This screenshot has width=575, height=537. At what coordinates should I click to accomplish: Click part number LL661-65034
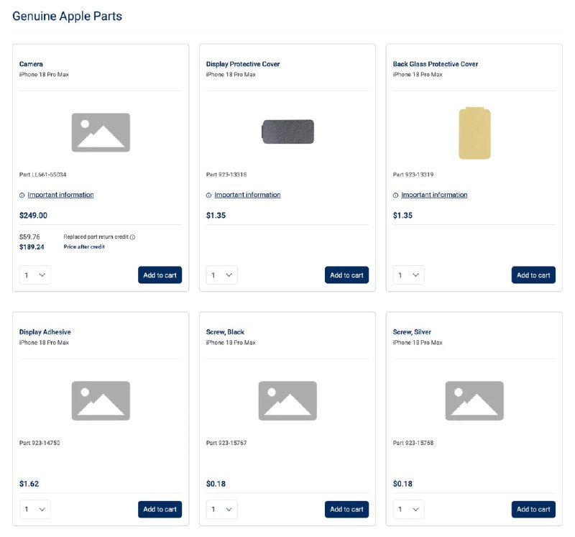click(x=43, y=175)
